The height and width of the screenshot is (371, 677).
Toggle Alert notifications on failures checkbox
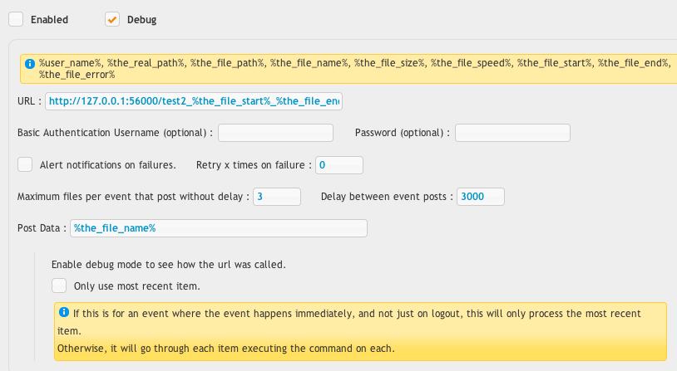tap(25, 164)
